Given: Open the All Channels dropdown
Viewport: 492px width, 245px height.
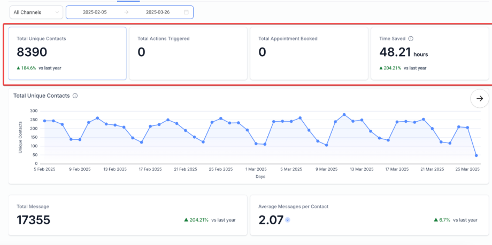Looking at the screenshot, I should (x=36, y=12).
